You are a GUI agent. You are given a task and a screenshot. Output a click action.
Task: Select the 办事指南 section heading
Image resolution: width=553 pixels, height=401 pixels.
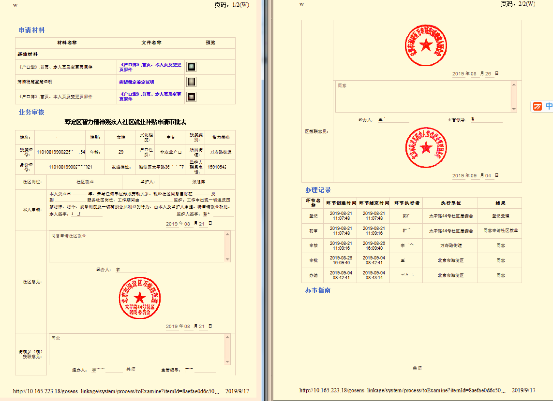pyautogui.click(x=318, y=290)
